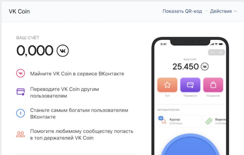Image resolution: width=244 pixels, height=155 pixels.
Task: Tap the Курсор cursor upgrade icon
Action: click(x=162, y=120)
